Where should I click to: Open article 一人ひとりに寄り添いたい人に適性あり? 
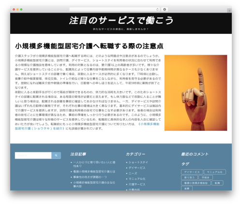94,164
